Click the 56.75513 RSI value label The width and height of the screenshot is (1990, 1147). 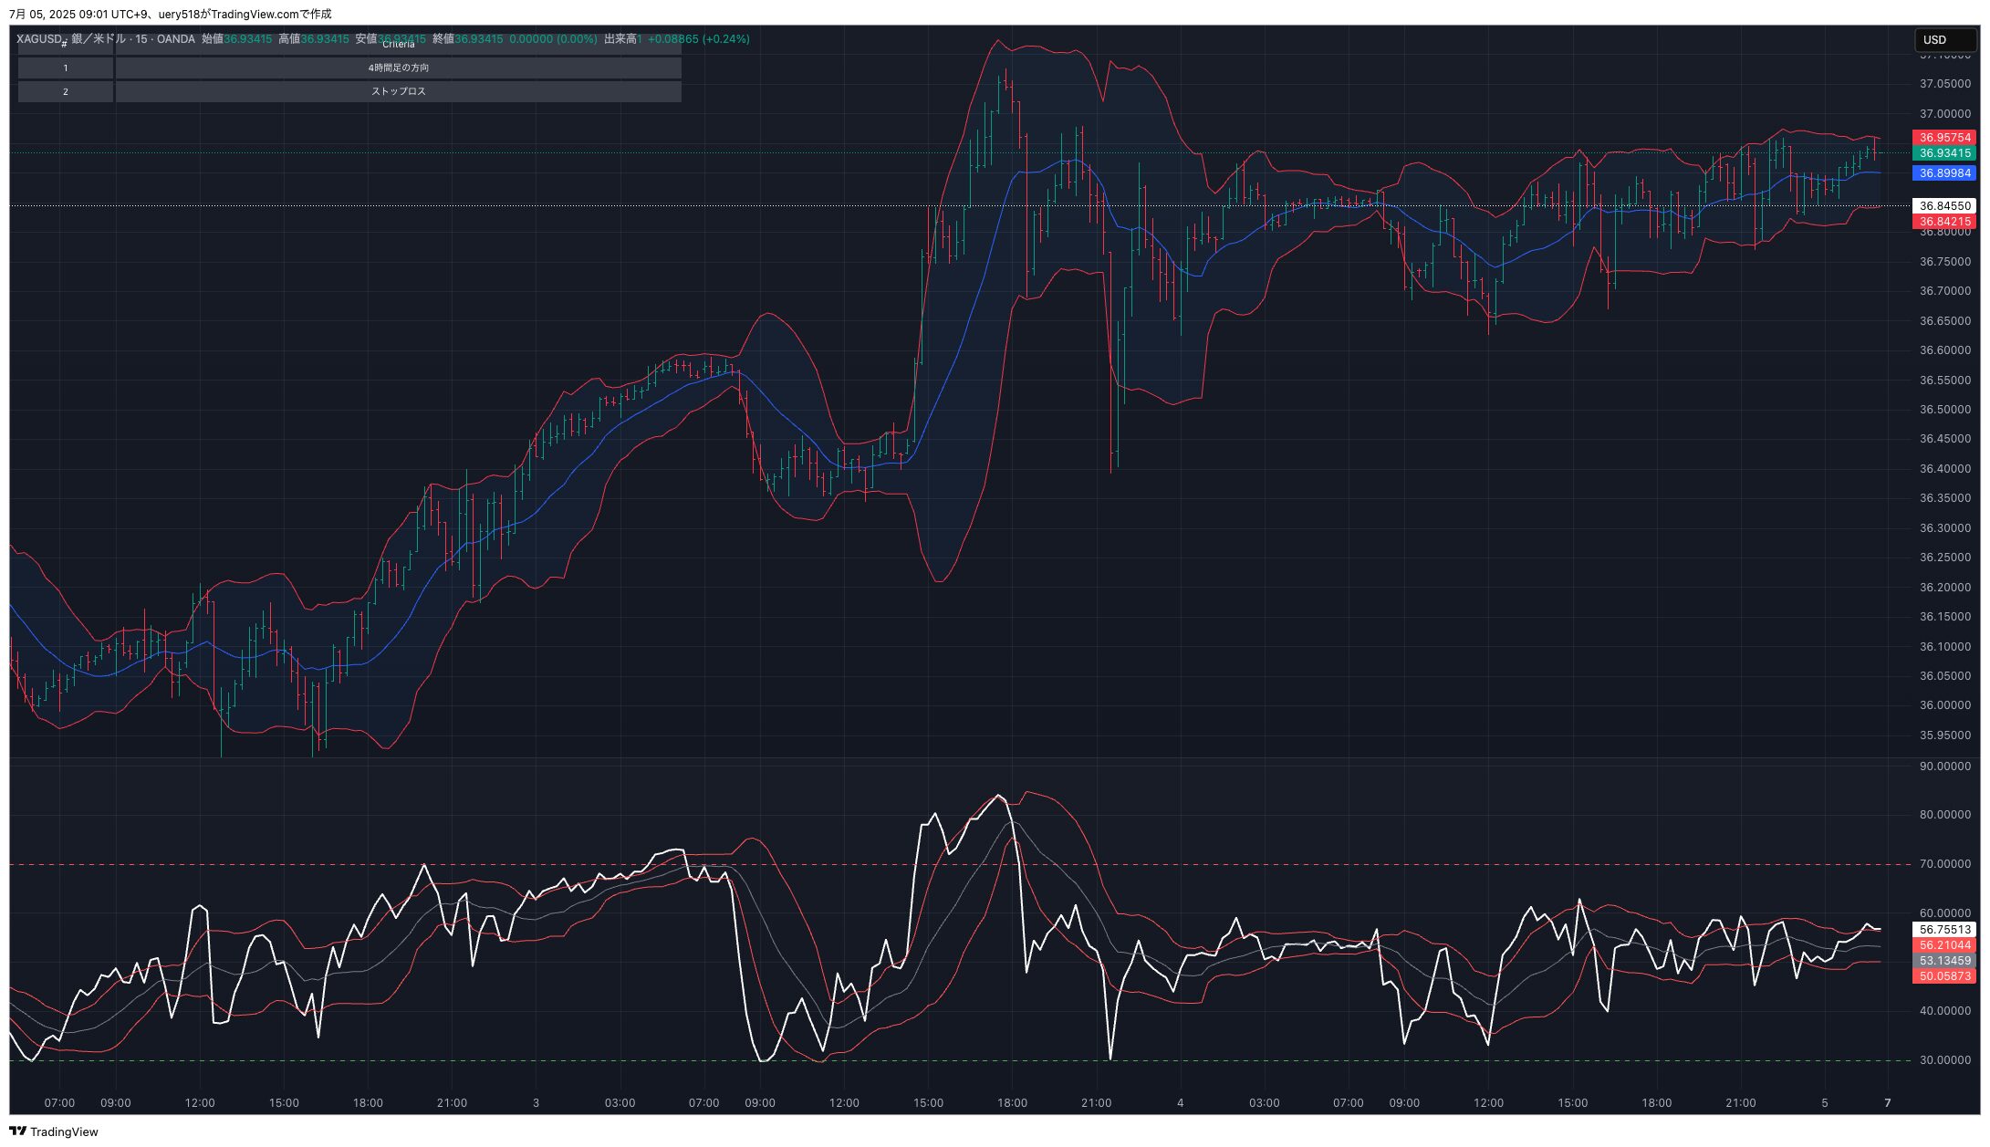[1943, 930]
